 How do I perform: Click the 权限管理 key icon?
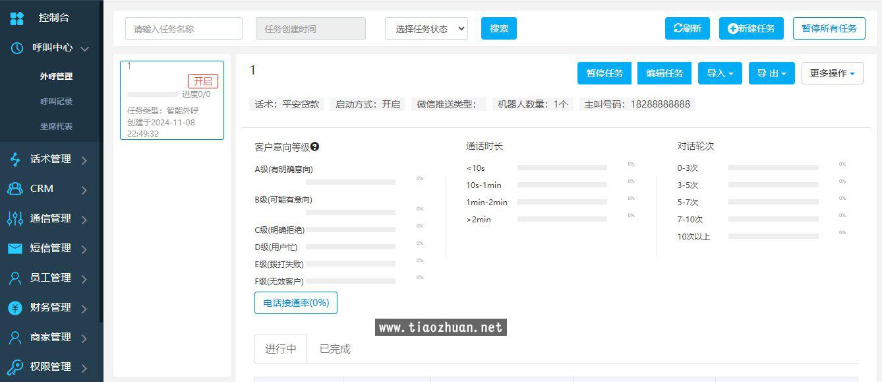pos(15,367)
